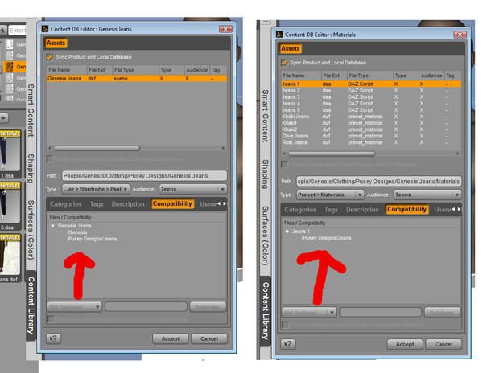Click What's This help icon in Materials editor

288,344
